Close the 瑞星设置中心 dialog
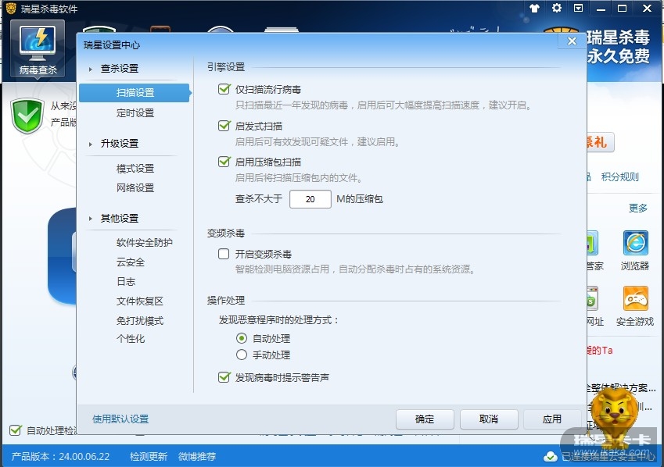Screen dimensions: 664x467 572,41
